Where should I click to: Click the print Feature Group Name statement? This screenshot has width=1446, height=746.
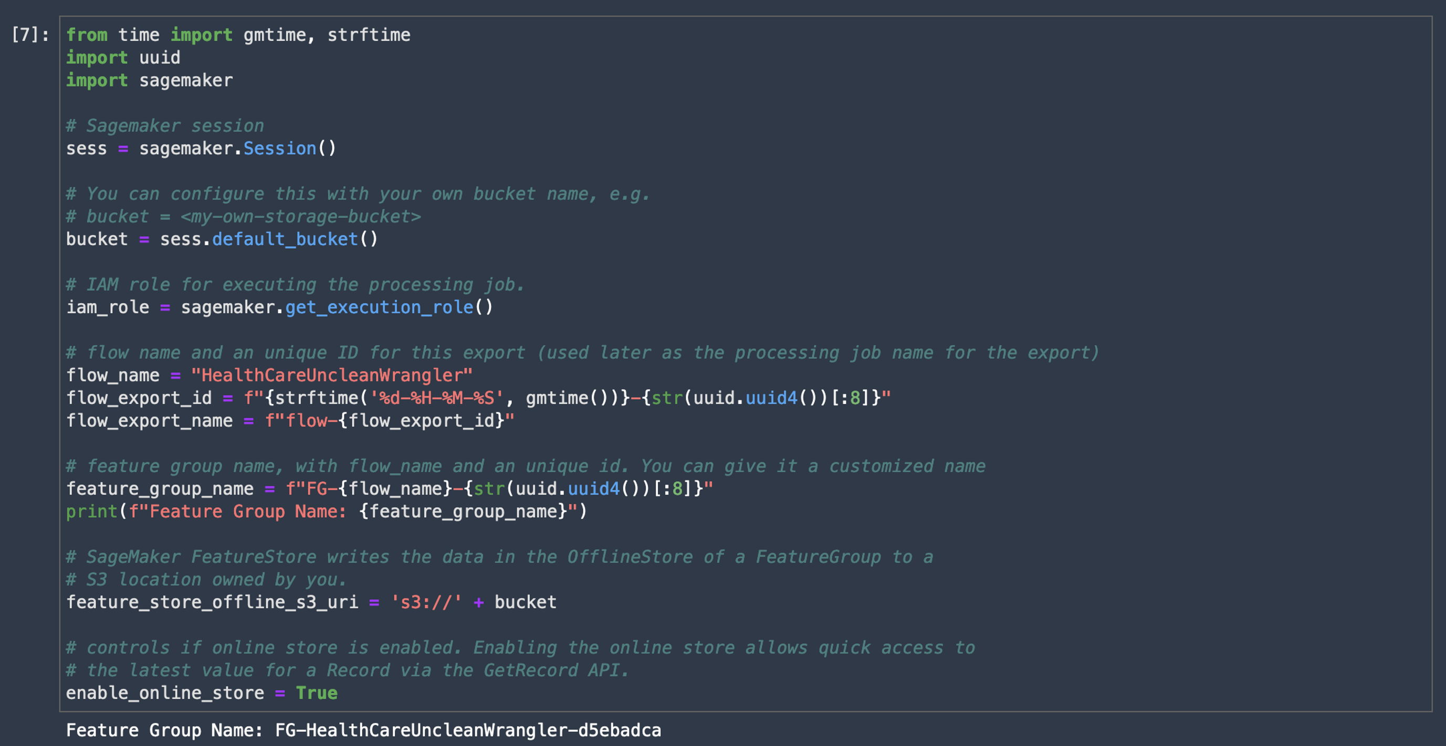327,511
